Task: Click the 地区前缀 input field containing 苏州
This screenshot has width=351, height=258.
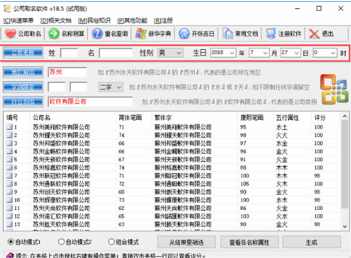Action: [x=67, y=73]
